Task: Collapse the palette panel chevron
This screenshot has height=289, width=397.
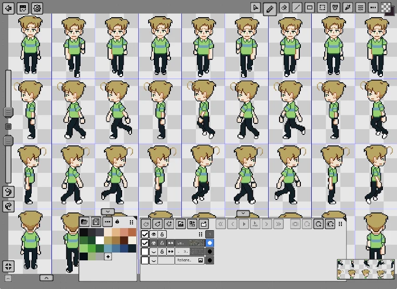Action: 108,211
